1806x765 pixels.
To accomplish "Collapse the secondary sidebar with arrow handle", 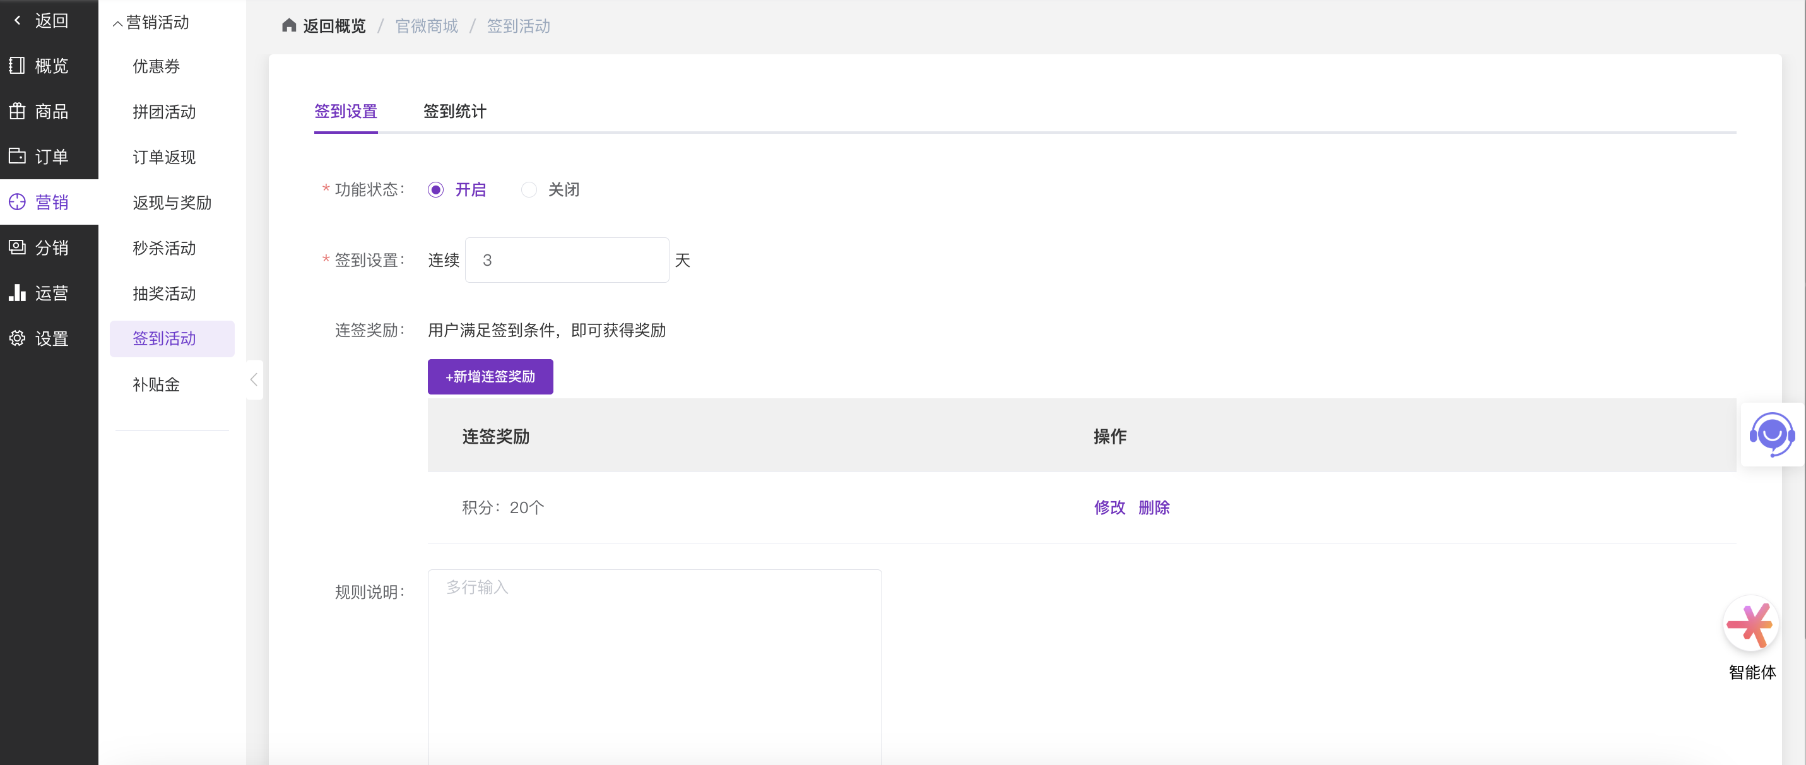I will 254,379.
